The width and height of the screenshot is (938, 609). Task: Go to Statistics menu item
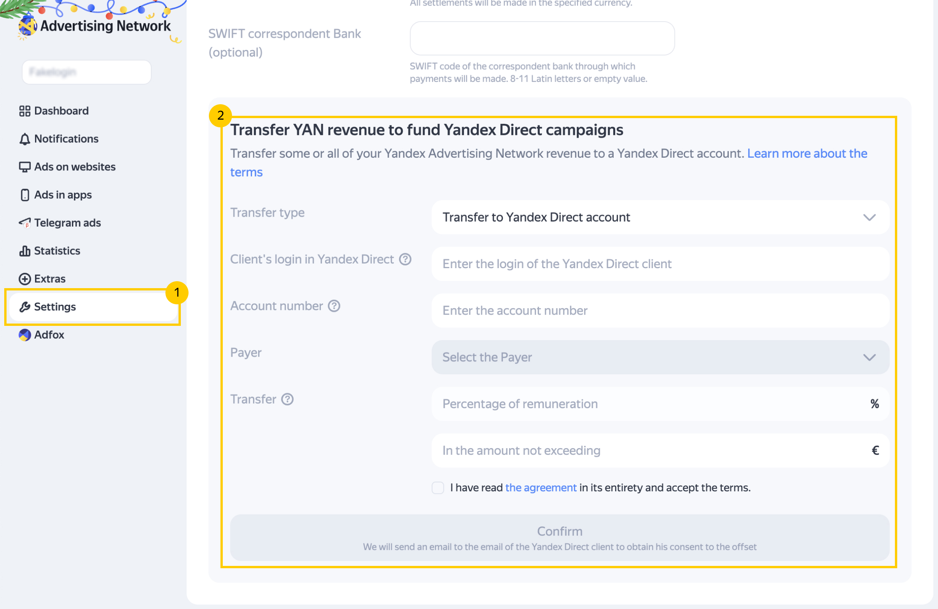pos(57,251)
